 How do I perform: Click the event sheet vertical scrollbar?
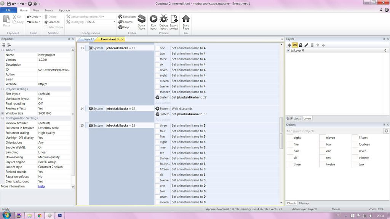(282, 133)
